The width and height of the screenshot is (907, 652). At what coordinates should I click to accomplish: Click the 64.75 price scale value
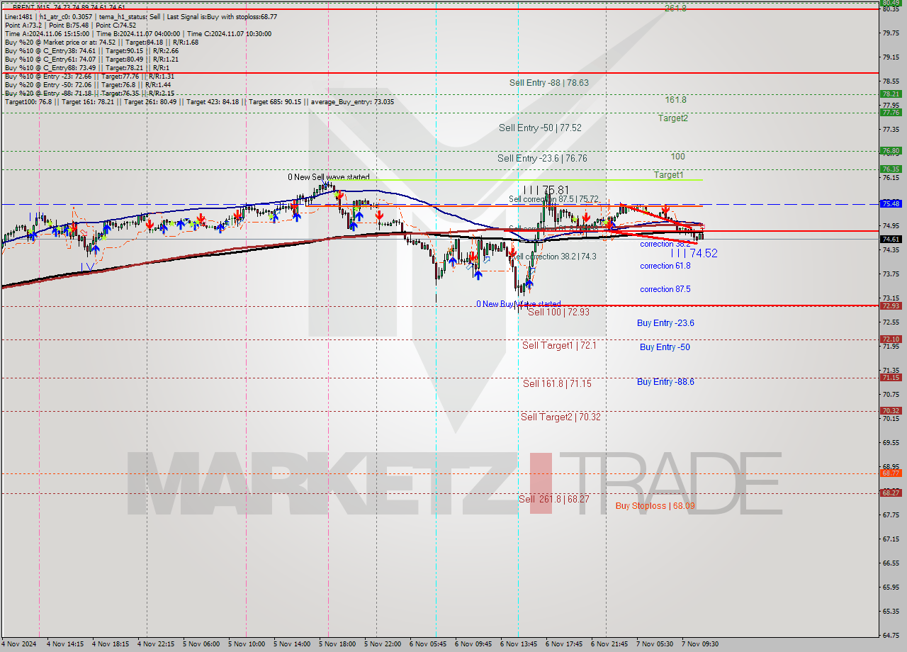pyautogui.click(x=891, y=635)
